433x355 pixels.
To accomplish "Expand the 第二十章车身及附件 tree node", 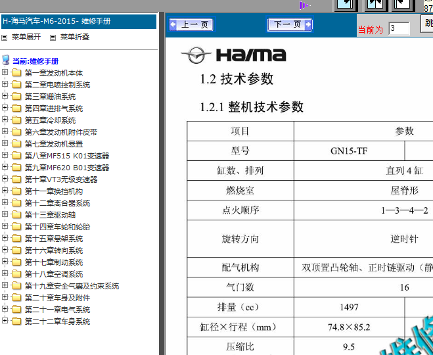I will tap(5, 297).
